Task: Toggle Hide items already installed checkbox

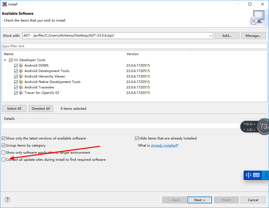Action: click(x=137, y=138)
